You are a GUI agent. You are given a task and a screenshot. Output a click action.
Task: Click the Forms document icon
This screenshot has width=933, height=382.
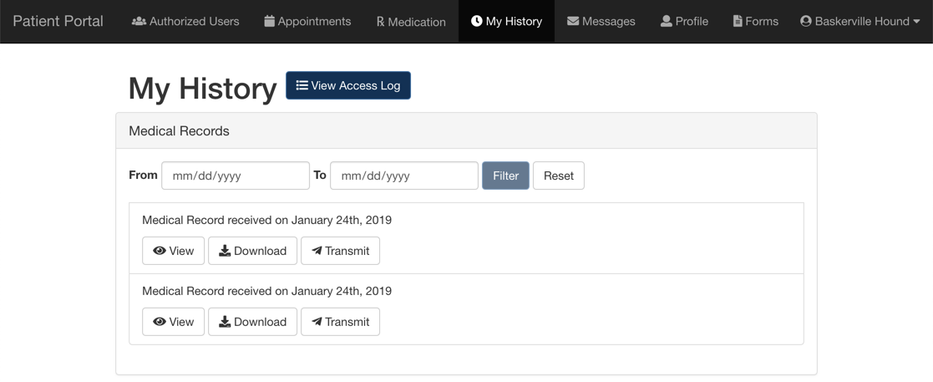point(738,22)
